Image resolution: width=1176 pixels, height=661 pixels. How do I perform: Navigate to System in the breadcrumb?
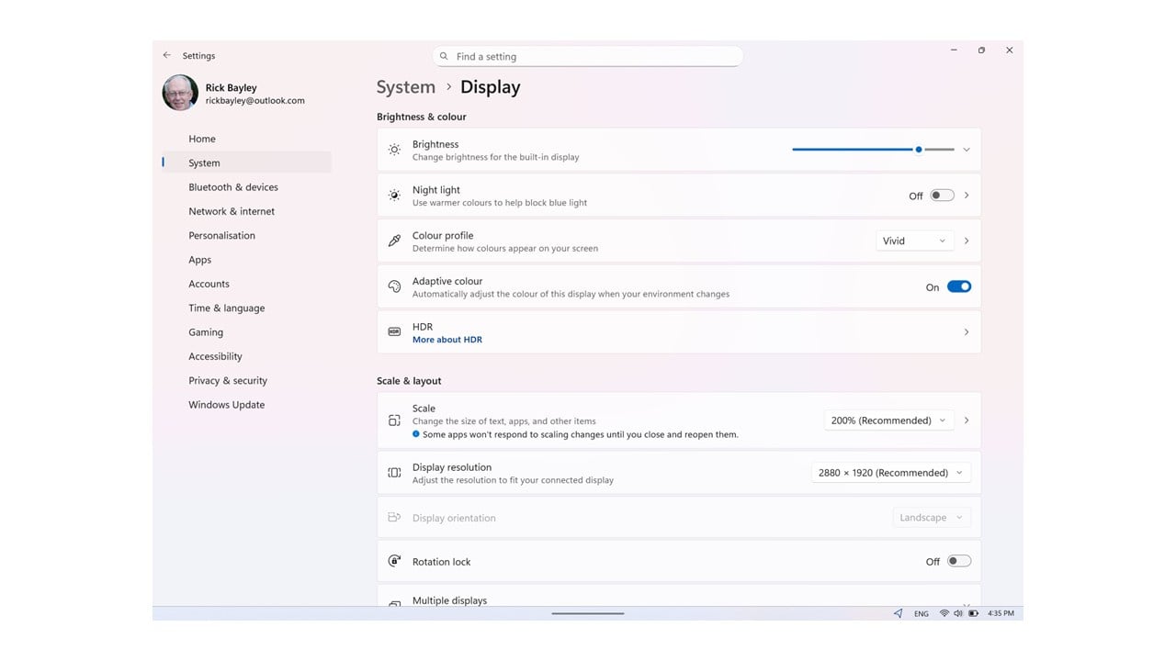[x=406, y=87]
